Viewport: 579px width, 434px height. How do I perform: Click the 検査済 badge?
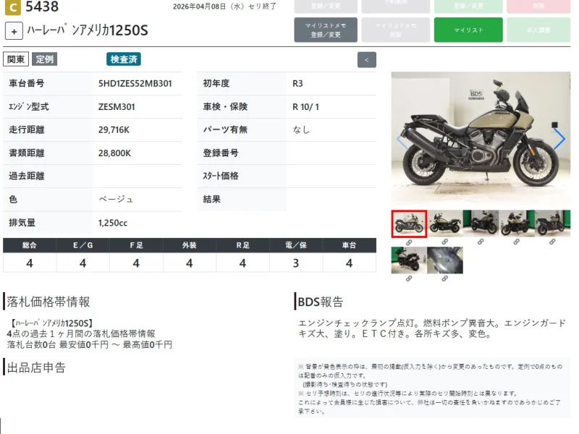coord(124,59)
